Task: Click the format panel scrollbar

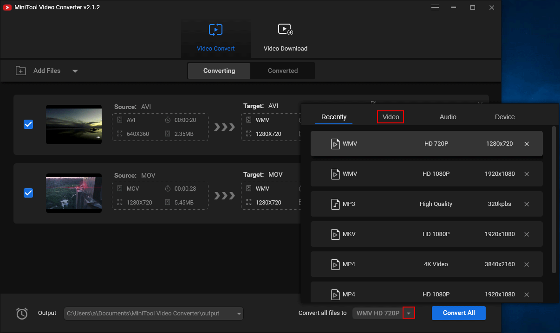Action: pyautogui.click(x=553, y=199)
